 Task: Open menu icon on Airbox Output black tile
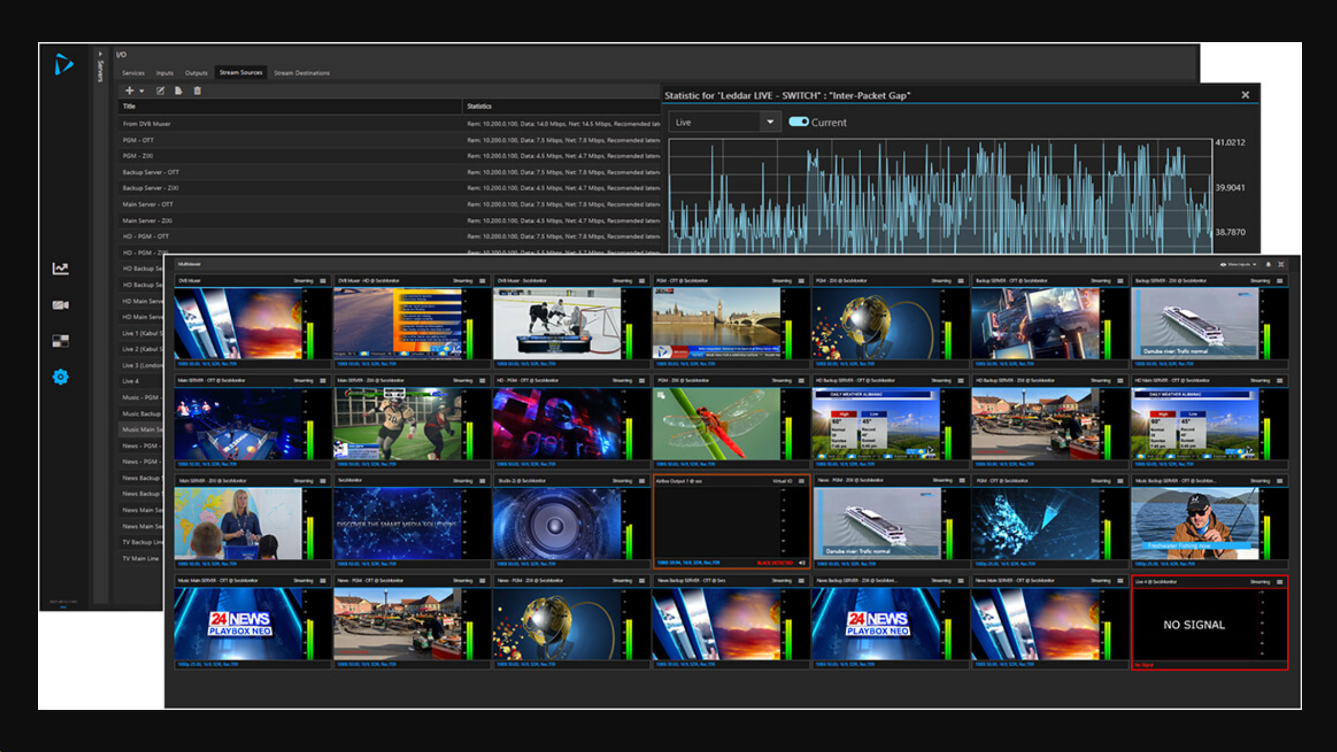801,481
